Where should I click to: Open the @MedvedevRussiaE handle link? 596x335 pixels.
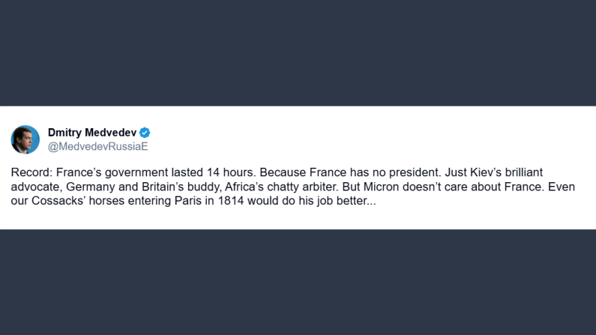point(97,146)
